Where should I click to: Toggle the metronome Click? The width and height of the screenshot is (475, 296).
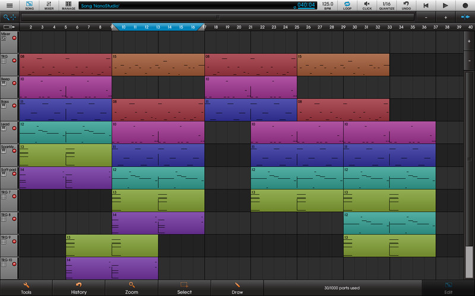click(367, 5)
